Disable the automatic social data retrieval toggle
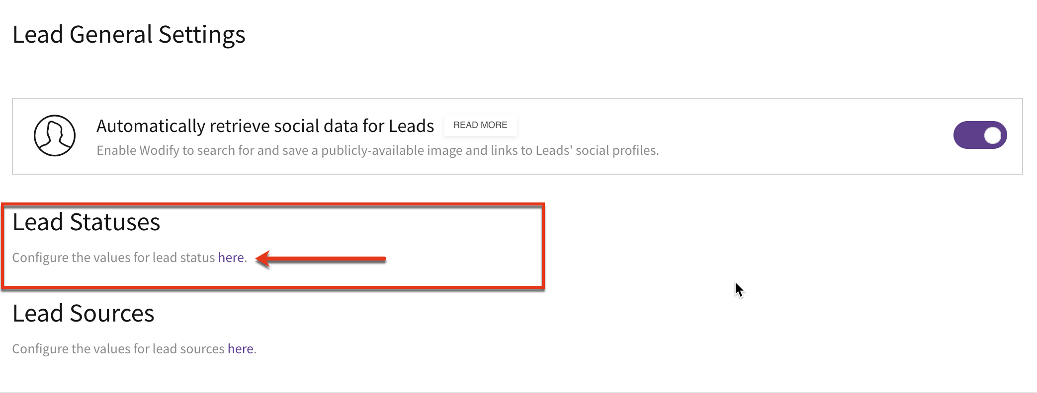Screen dimensions: 1037x393 tap(979, 134)
